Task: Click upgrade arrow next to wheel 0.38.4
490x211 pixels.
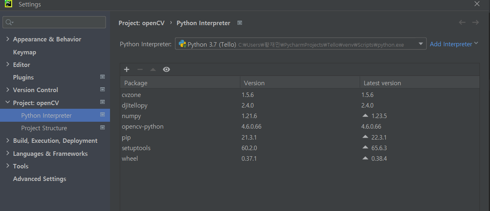Action: click(x=365, y=158)
